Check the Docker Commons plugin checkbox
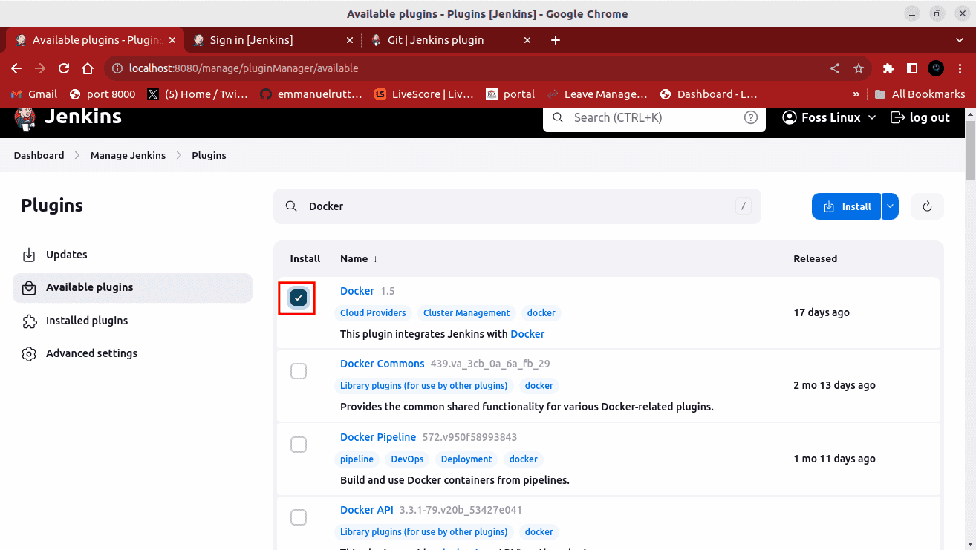 (x=298, y=371)
